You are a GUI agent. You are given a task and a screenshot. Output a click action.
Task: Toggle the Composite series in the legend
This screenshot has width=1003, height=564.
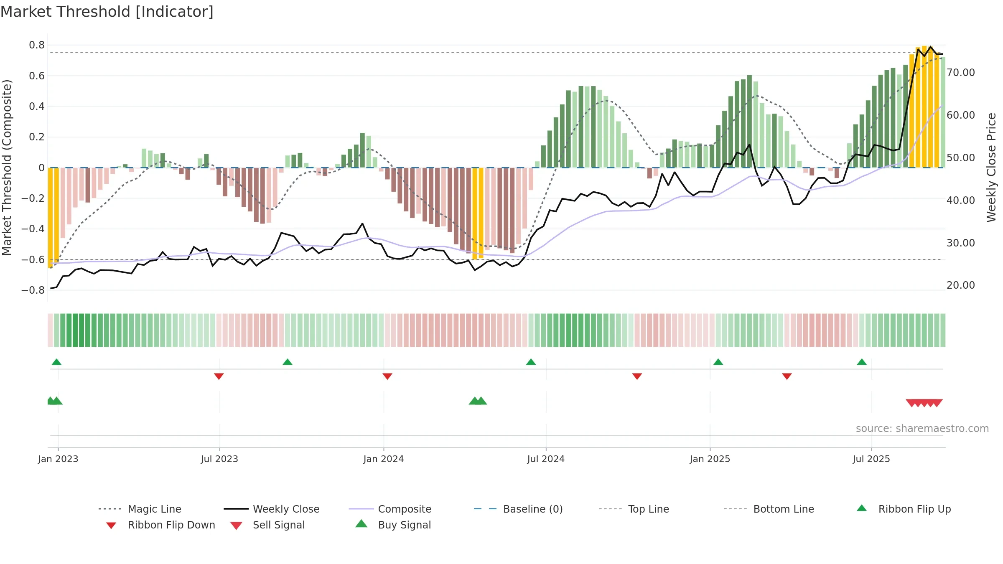coord(390,509)
